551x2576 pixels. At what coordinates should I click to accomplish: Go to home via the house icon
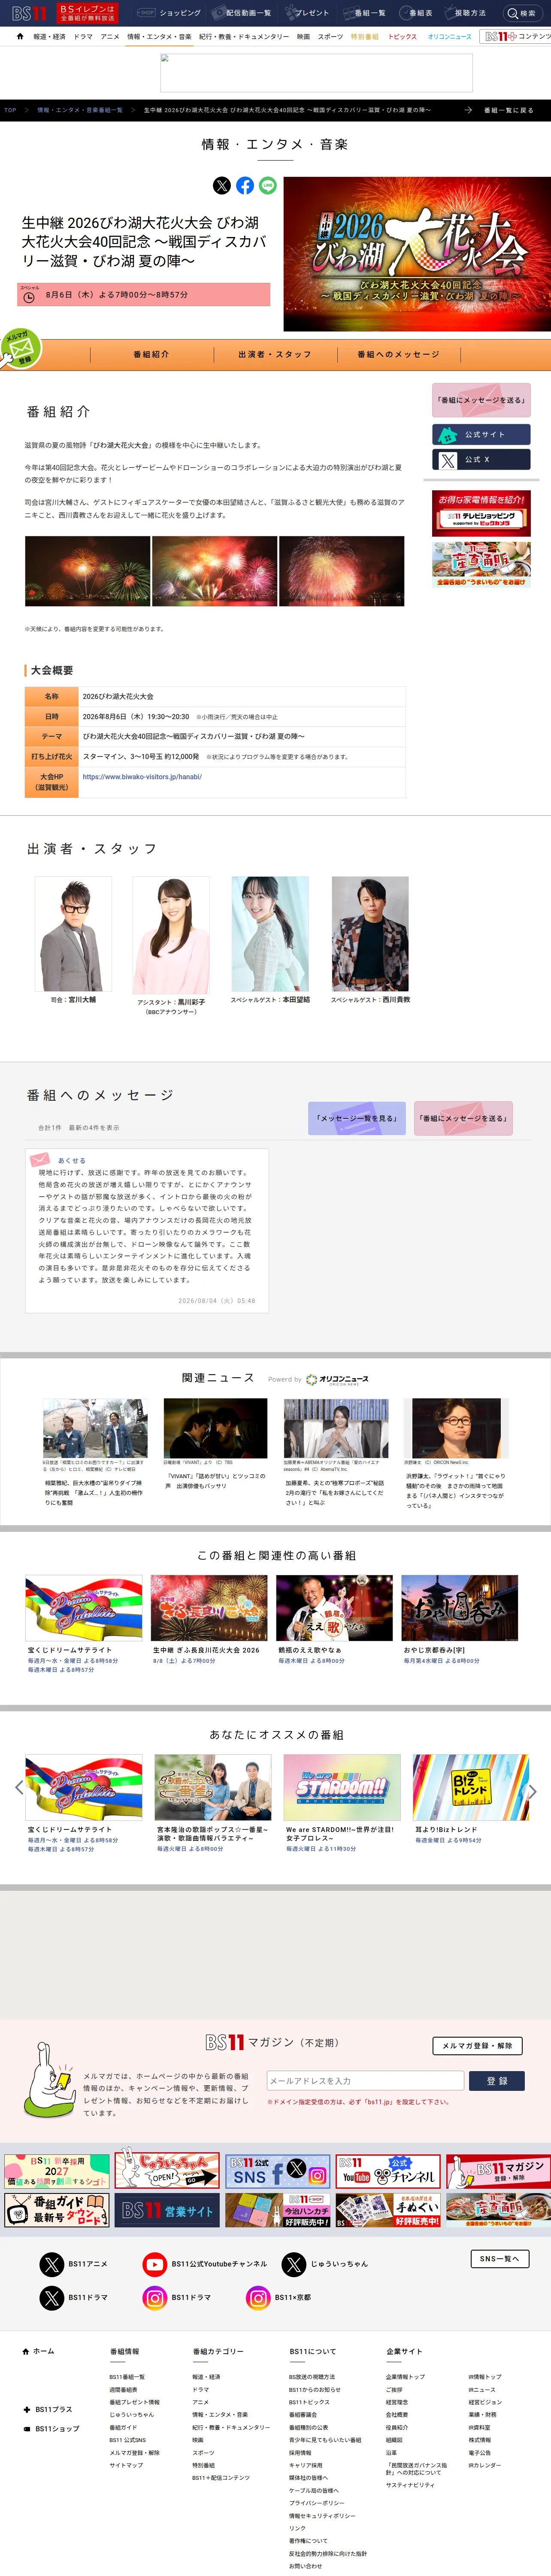click(x=20, y=36)
